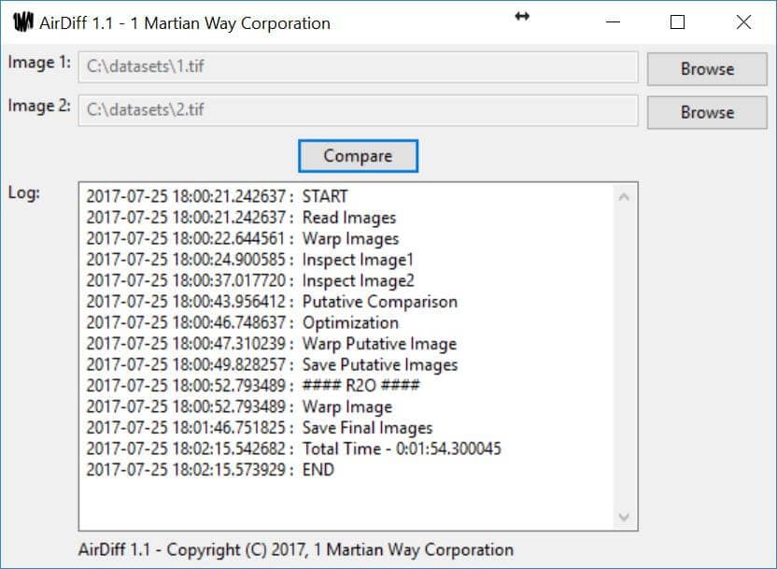Image resolution: width=777 pixels, height=569 pixels.
Task: Click the log scrollbar up arrow
Action: point(624,197)
